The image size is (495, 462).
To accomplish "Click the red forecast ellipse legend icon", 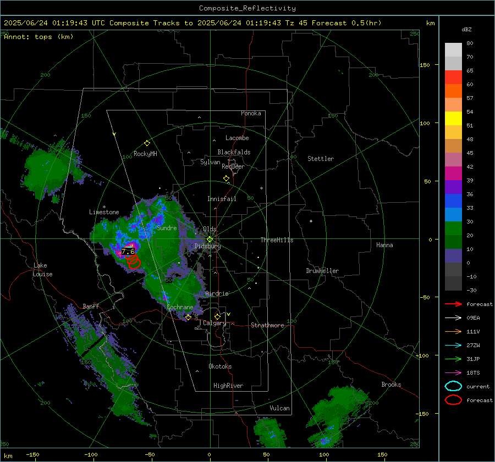I will pyautogui.click(x=453, y=400).
